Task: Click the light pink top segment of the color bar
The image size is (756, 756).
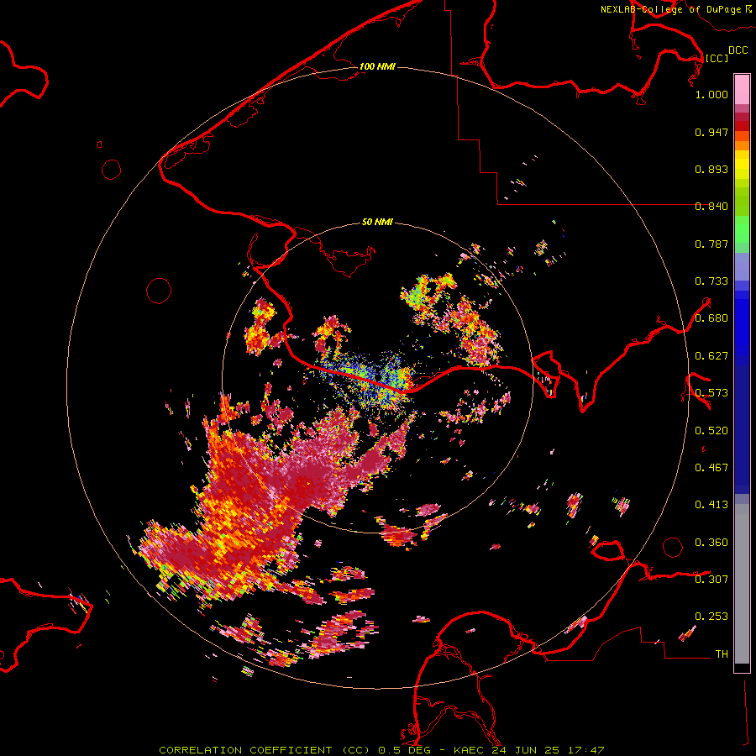Action: click(742, 89)
